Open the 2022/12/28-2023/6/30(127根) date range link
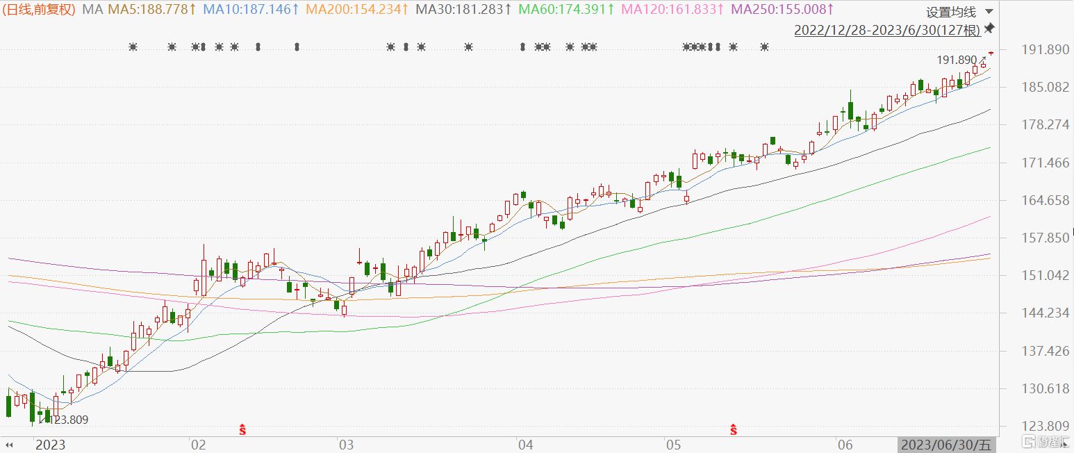Viewport: 1074px width, 453px height. point(887,30)
